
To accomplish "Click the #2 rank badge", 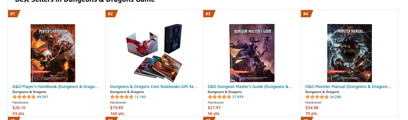I will coord(111,14).
